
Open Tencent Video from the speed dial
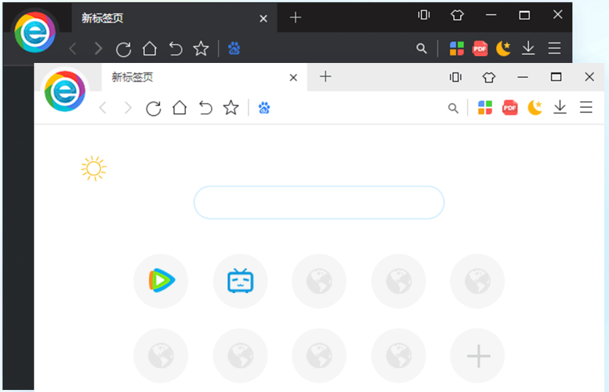pos(161,281)
